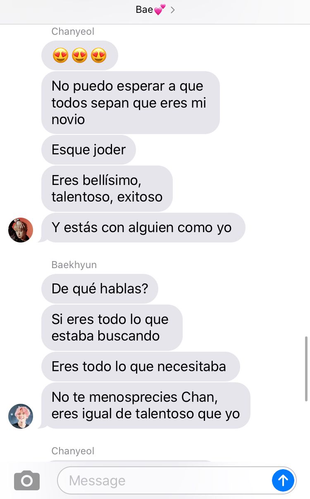Screen dimensions: 310x499
Task: Tap the "De qué hablas?" message
Action: 100,289
